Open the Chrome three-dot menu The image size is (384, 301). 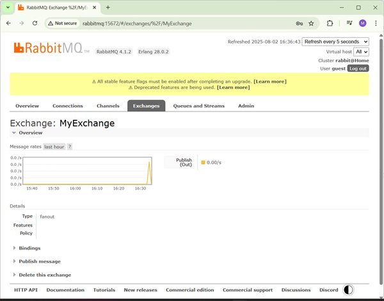(x=376, y=23)
